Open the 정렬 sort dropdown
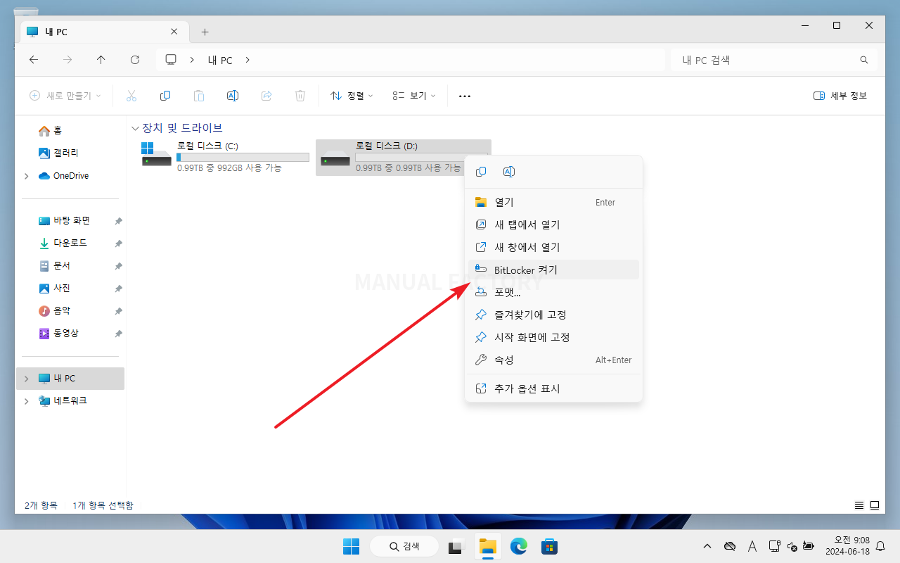 352,96
